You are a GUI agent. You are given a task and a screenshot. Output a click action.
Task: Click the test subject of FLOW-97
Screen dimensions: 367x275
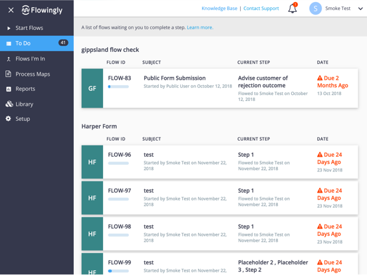click(x=149, y=191)
